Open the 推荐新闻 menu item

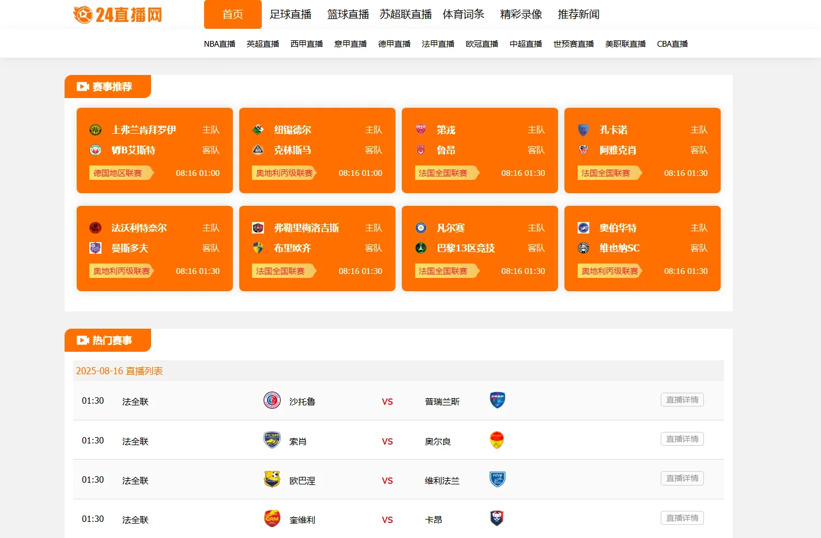[579, 14]
